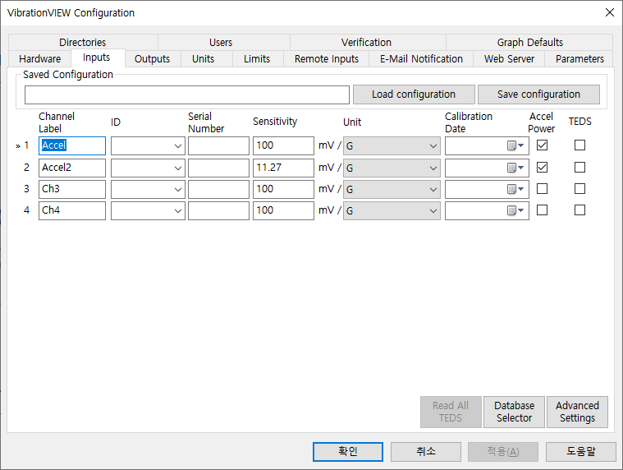The image size is (623, 470).
Task: Switch to the Users tab
Action: click(x=221, y=42)
